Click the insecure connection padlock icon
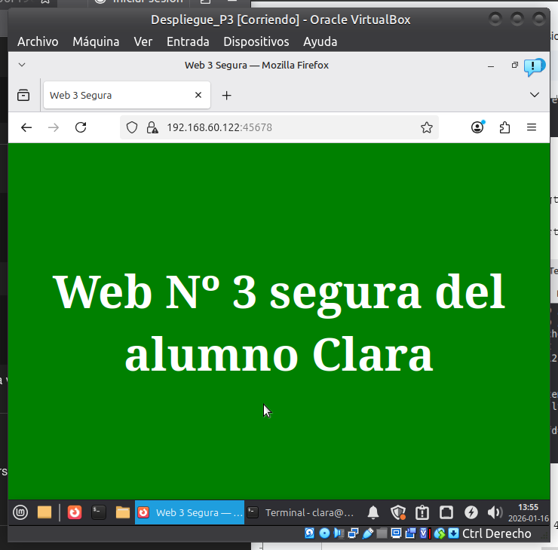This screenshot has width=558, height=550. (x=152, y=128)
